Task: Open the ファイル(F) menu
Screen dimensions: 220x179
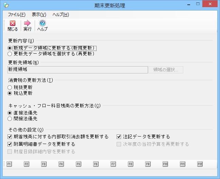Action: pos(16,15)
